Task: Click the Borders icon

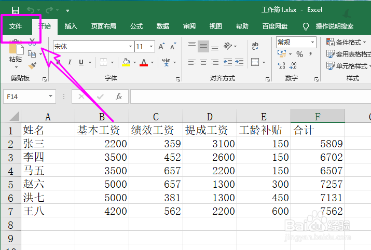Action: (x=103, y=62)
